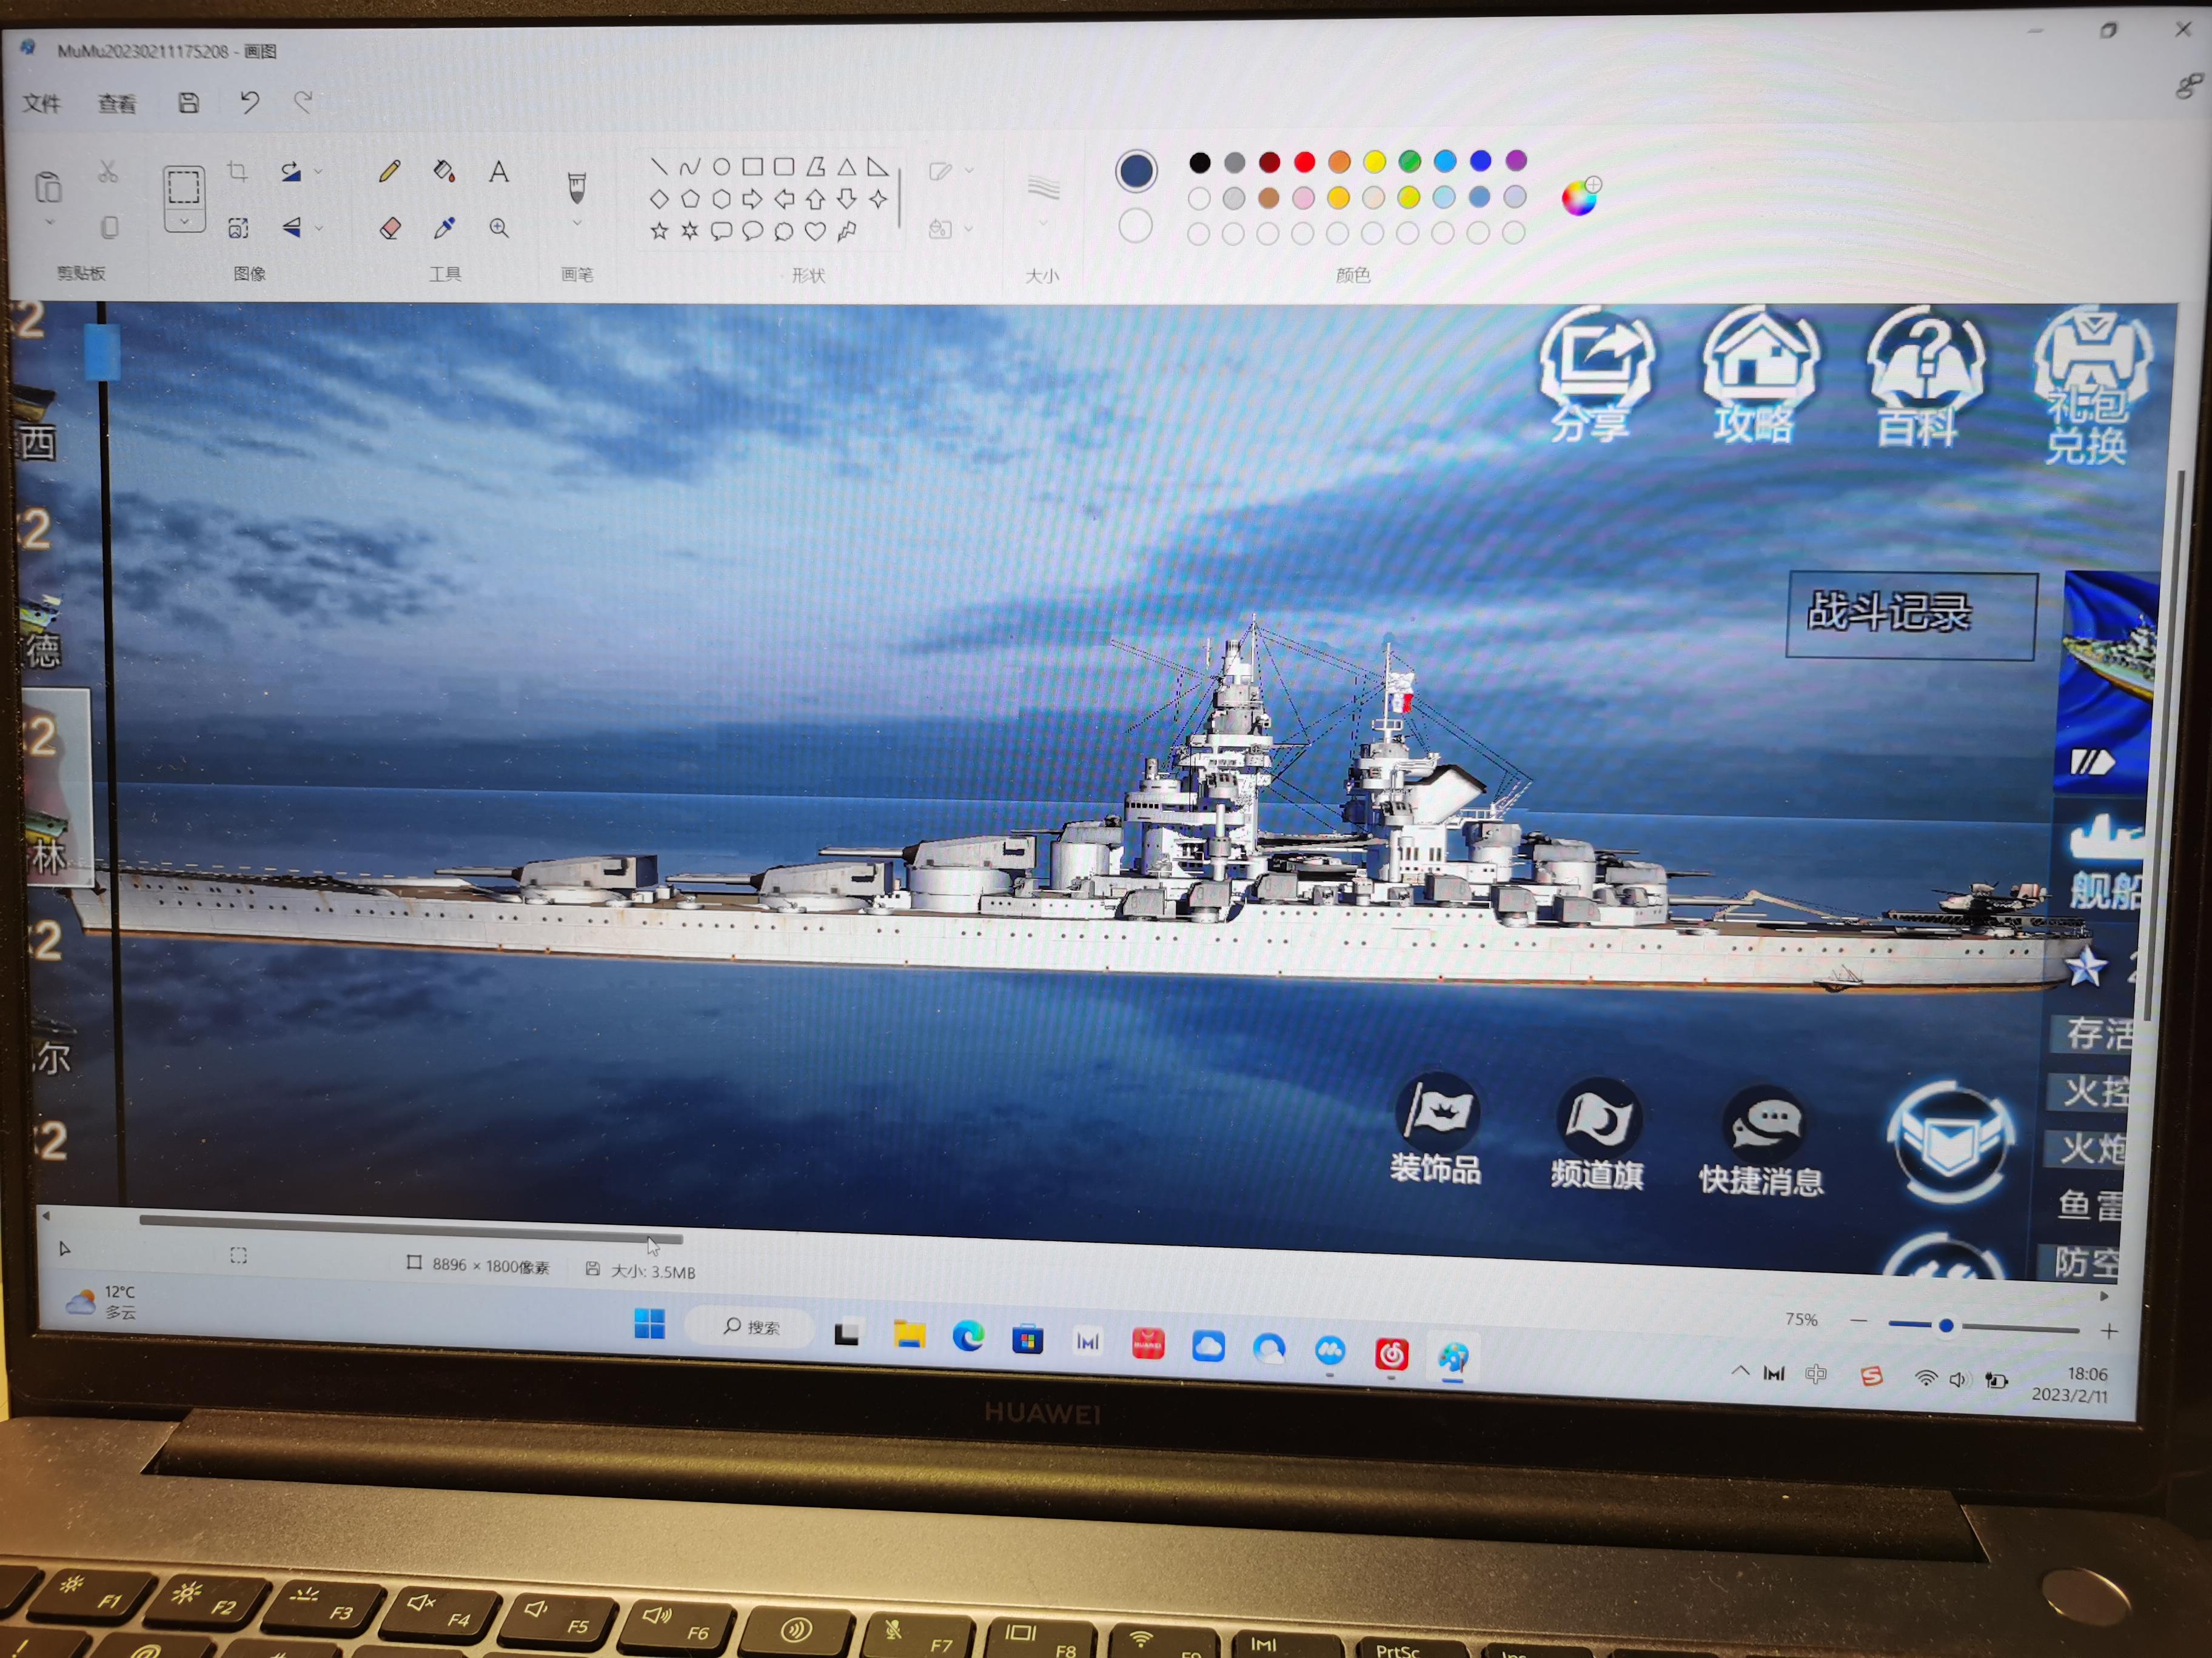2212x1658 pixels.
Task: Pick the five-point star shape
Action: click(x=659, y=231)
